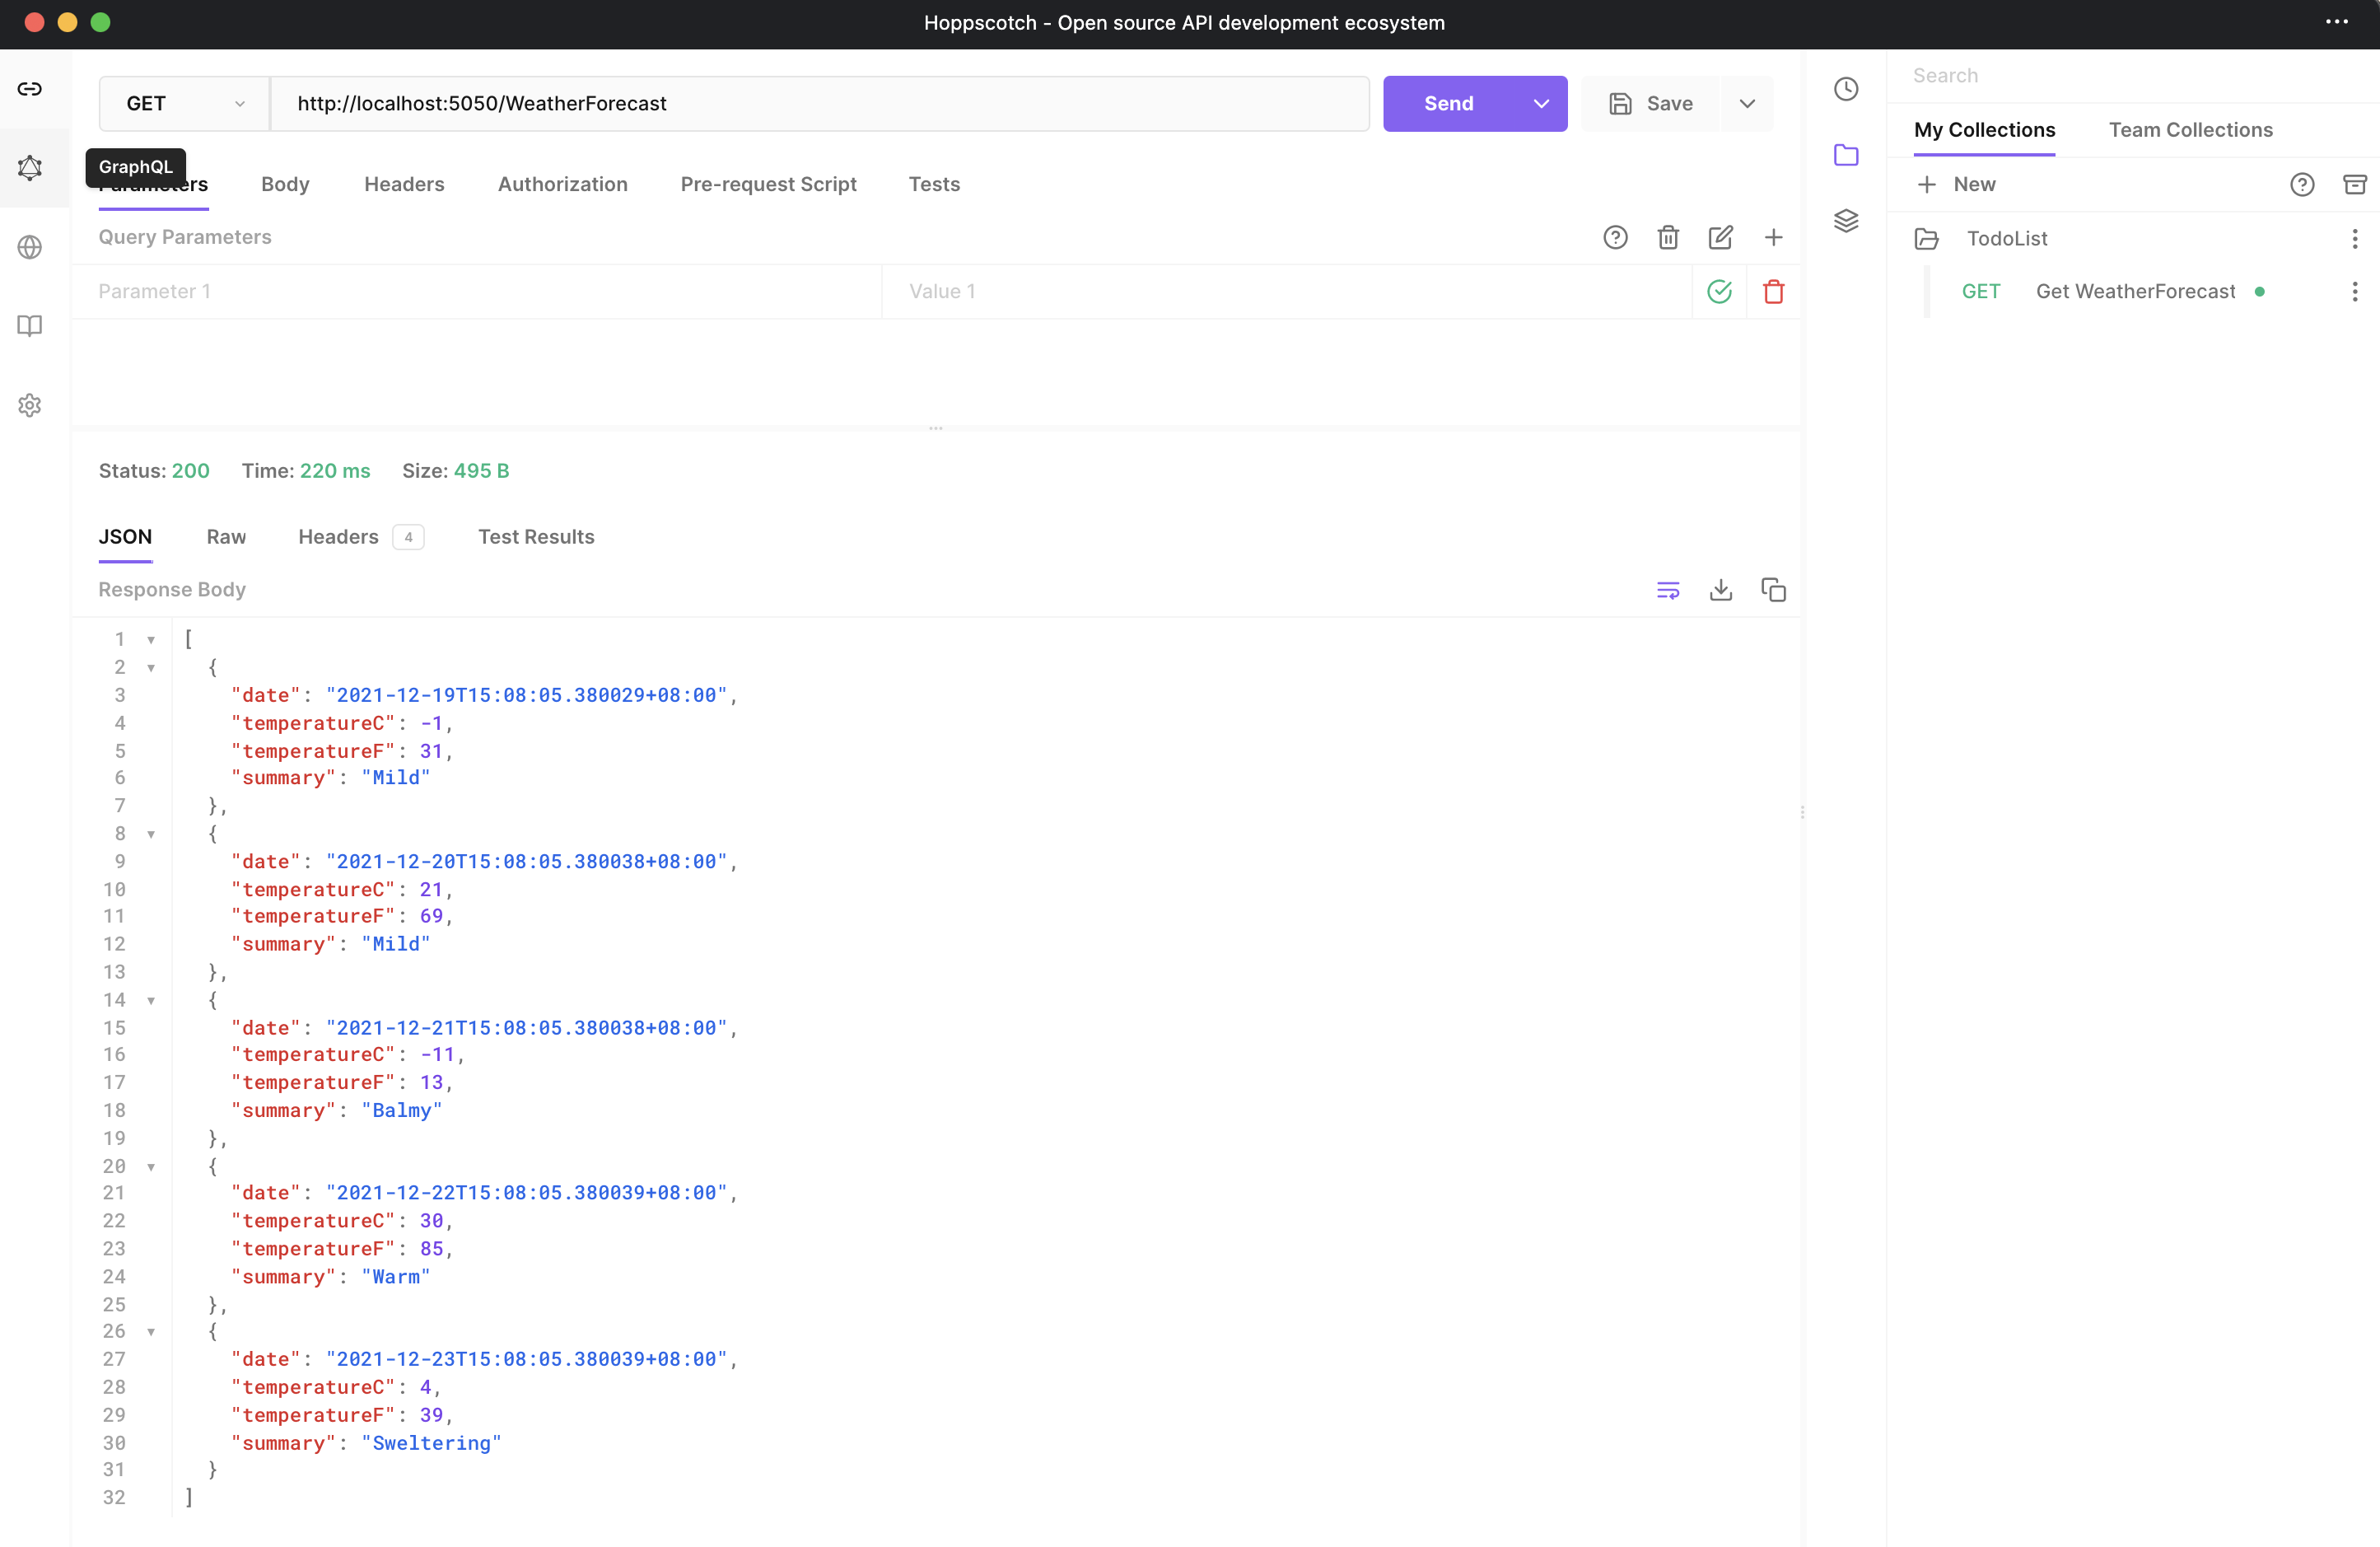Expand the Save button dropdown arrow
This screenshot has height=1547, width=2380.
coord(1747,102)
